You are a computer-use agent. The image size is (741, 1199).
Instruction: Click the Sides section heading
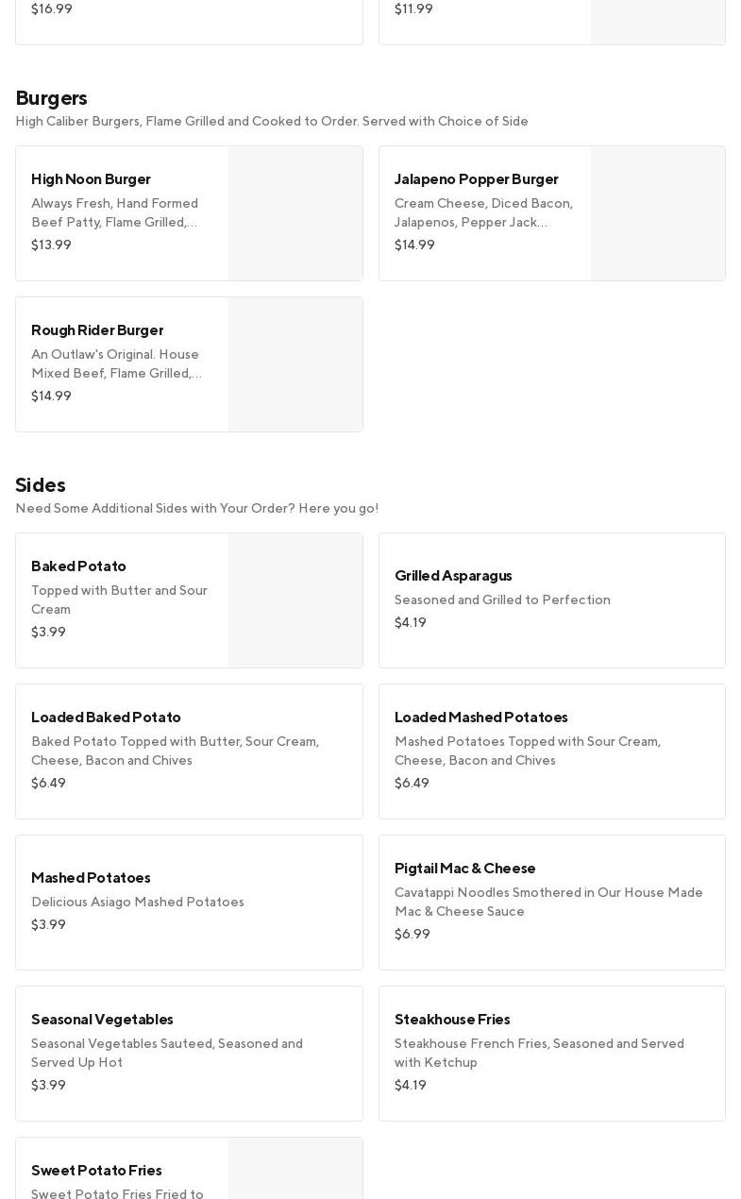[x=41, y=485]
